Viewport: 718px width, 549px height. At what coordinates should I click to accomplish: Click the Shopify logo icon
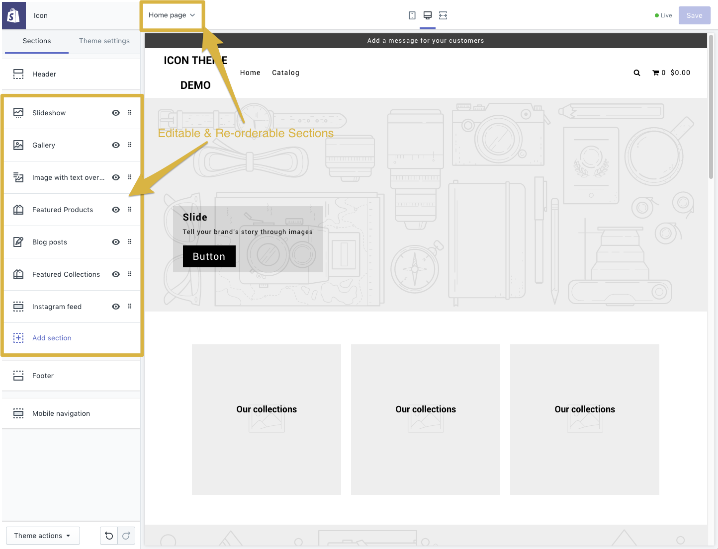click(13, 15)
